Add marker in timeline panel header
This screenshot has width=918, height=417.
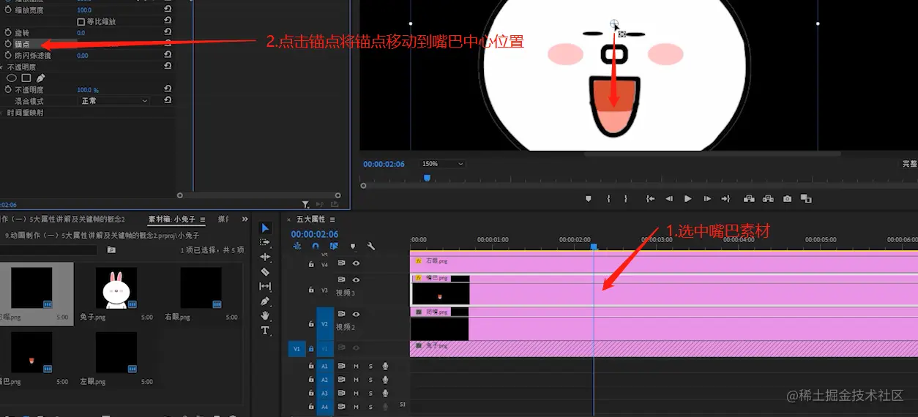[353, 247]
